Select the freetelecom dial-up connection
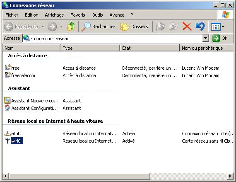The height and width of the screenshot is (182, 236). pyautogui.click(x=20, y=75)
